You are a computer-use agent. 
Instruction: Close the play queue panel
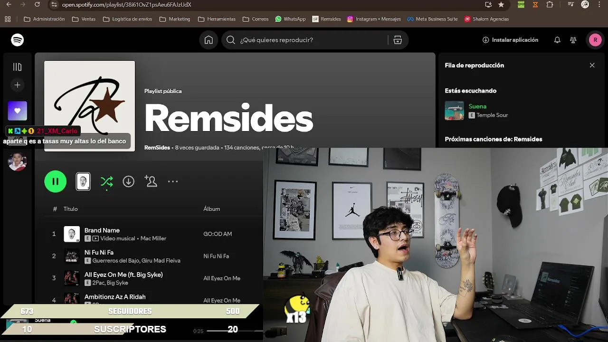(x=592, y=65)
